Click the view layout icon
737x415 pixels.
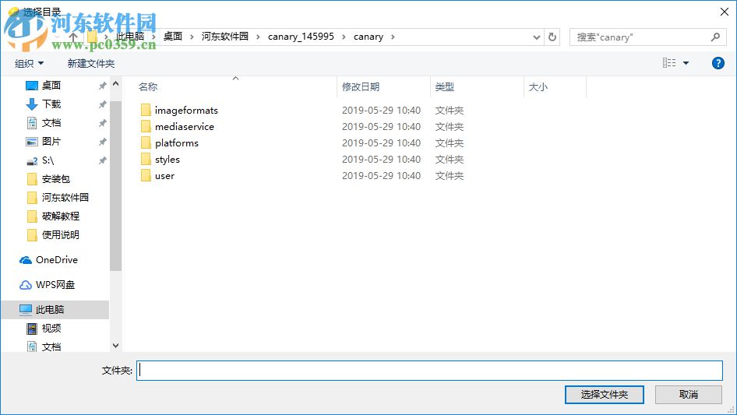[669, 62]
